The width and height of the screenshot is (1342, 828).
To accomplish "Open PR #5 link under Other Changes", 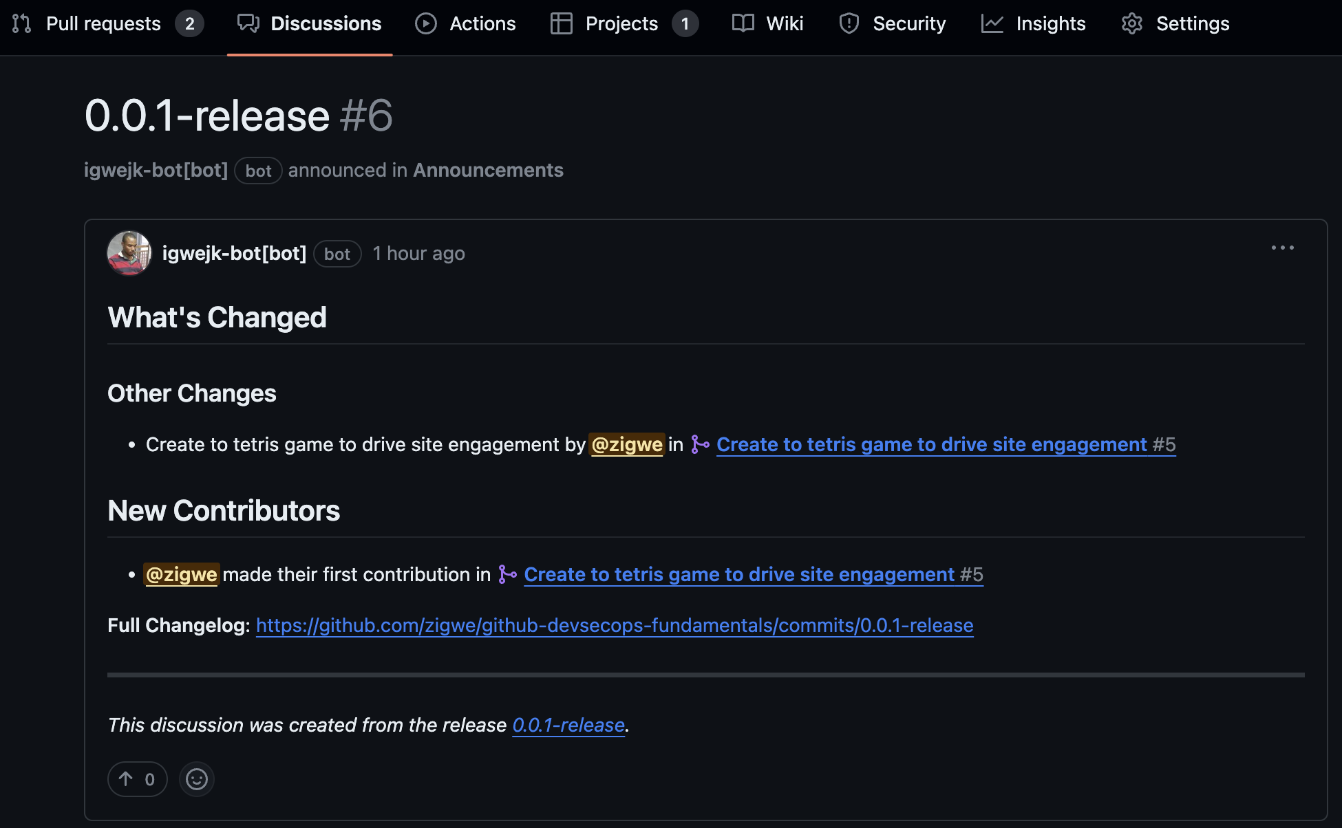I will coord(946,444).
